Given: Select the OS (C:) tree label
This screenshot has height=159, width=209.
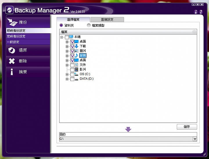Looking at the screenshot, I should 85,74.
